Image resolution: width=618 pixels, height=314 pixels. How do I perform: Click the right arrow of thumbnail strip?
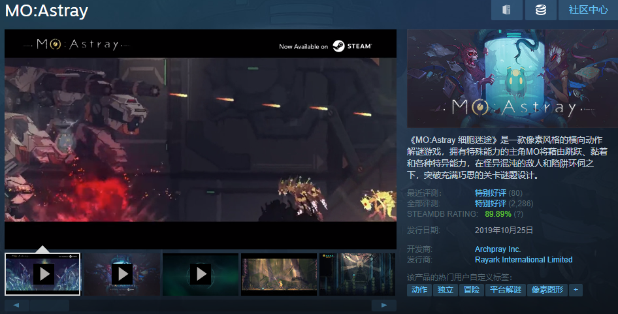384,305
